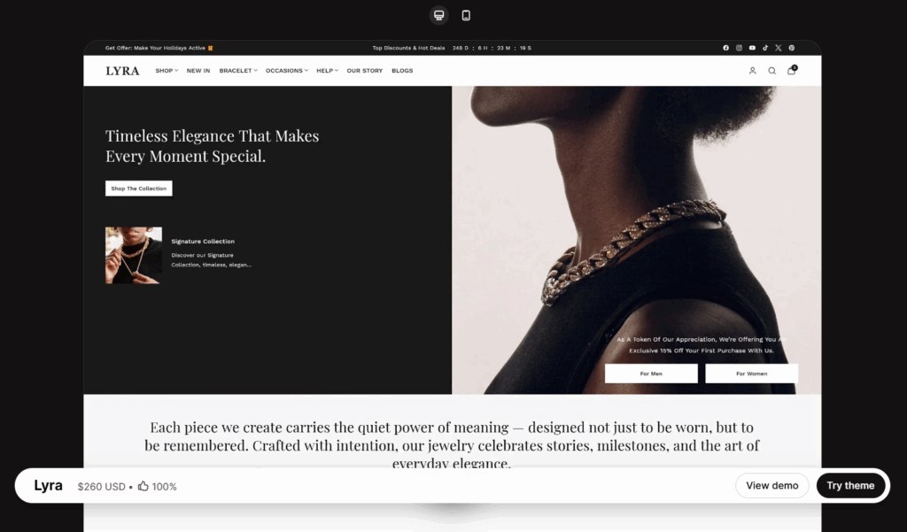Click the account user icon

752,71
